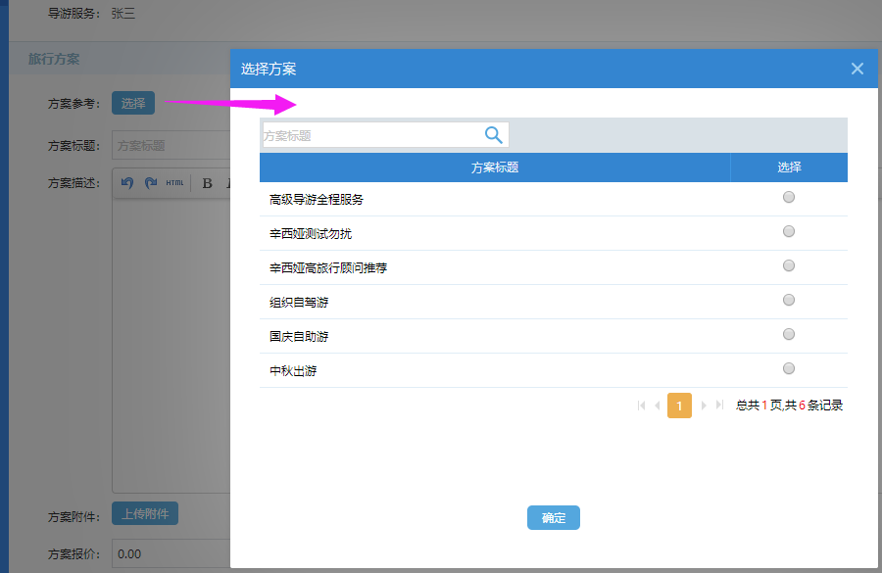The image size is (882, 573).
Task: Click page number 1 in pagination
Action: point(679,405)
